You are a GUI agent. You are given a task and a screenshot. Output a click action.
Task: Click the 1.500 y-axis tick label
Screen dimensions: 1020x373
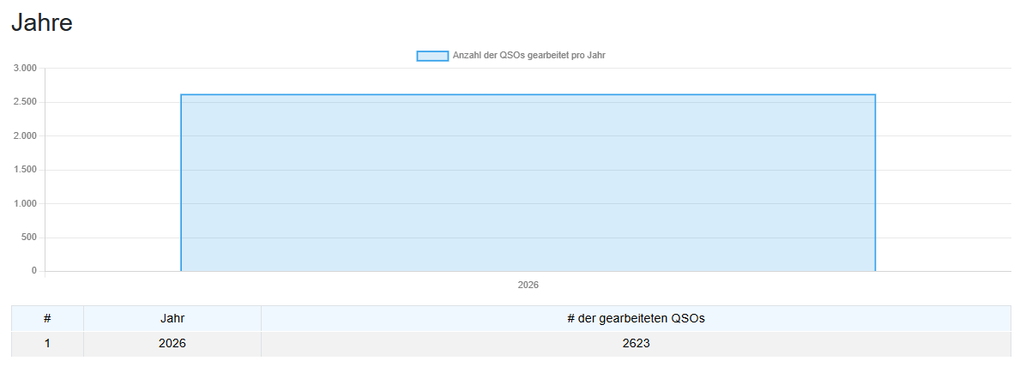point(25,170)
